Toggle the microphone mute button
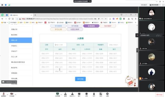 click(4, 94)
